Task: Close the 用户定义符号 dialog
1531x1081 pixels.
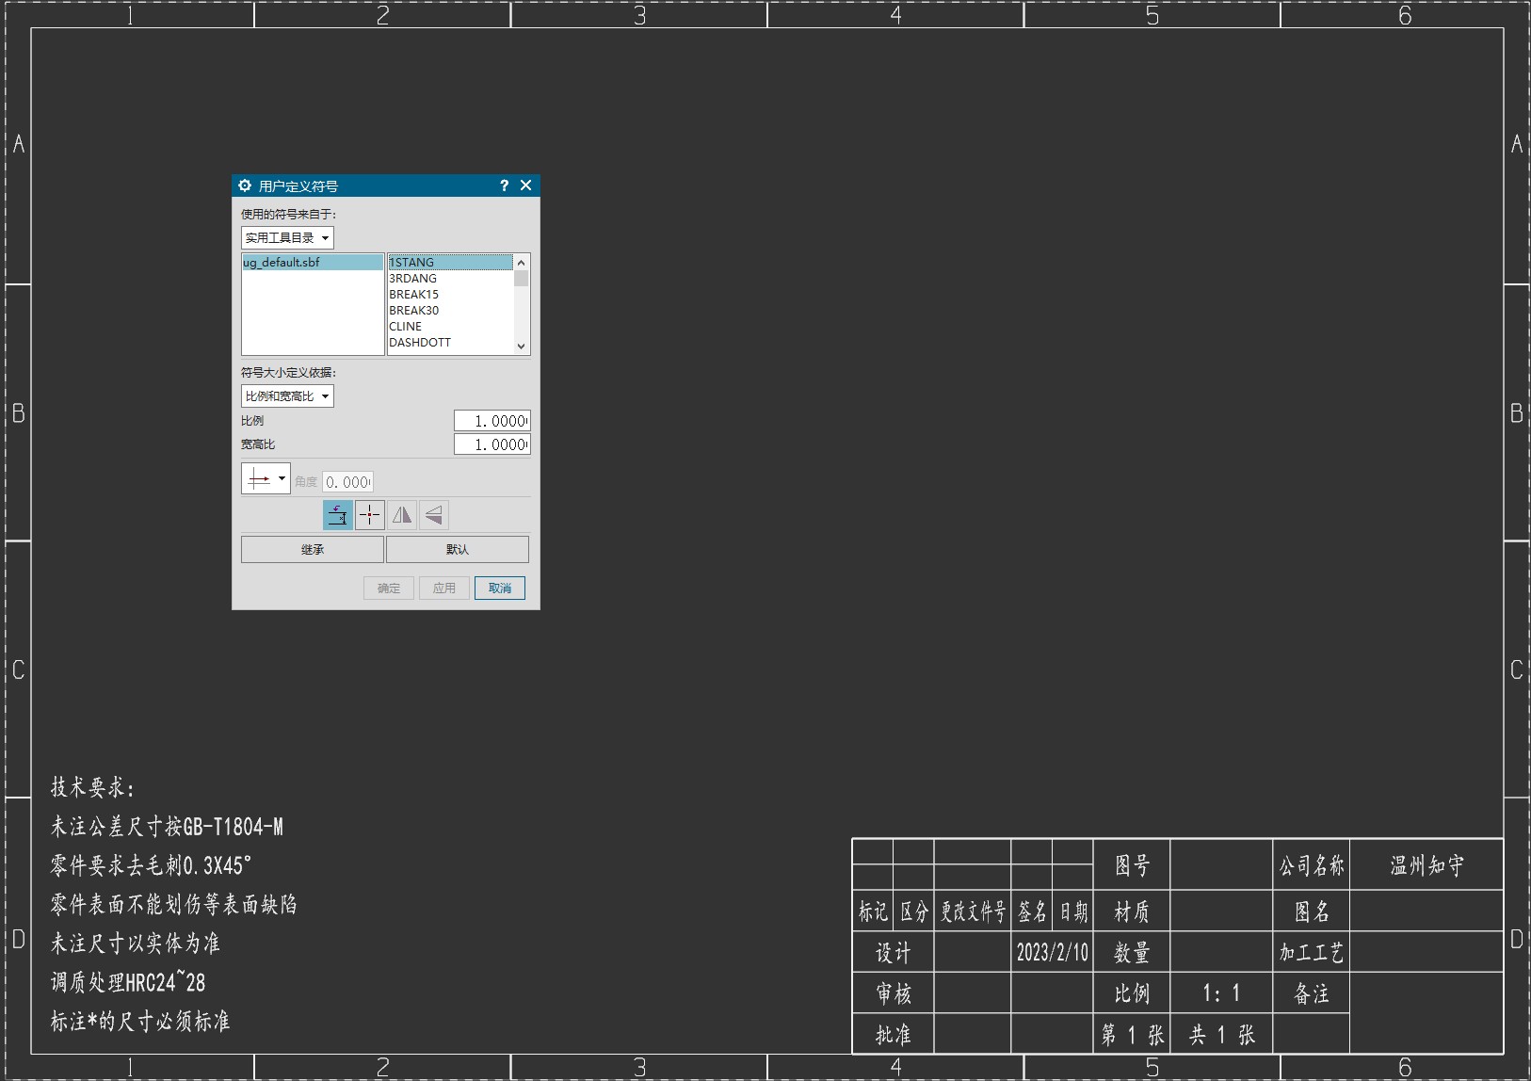Action: pyautogui.click(x=526, y=186)
